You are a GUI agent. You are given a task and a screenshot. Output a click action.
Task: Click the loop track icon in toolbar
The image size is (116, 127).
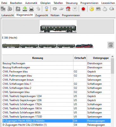(55, 9)
